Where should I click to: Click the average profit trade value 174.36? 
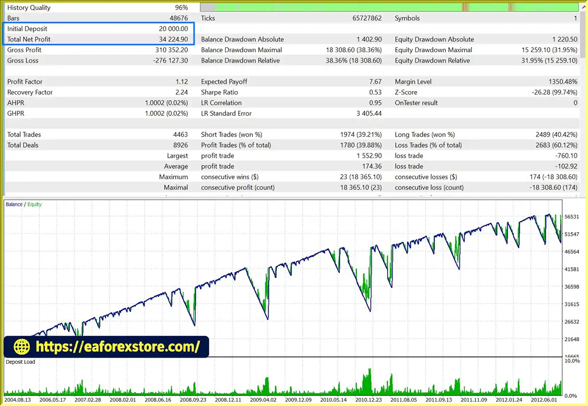tap(372, 166)
